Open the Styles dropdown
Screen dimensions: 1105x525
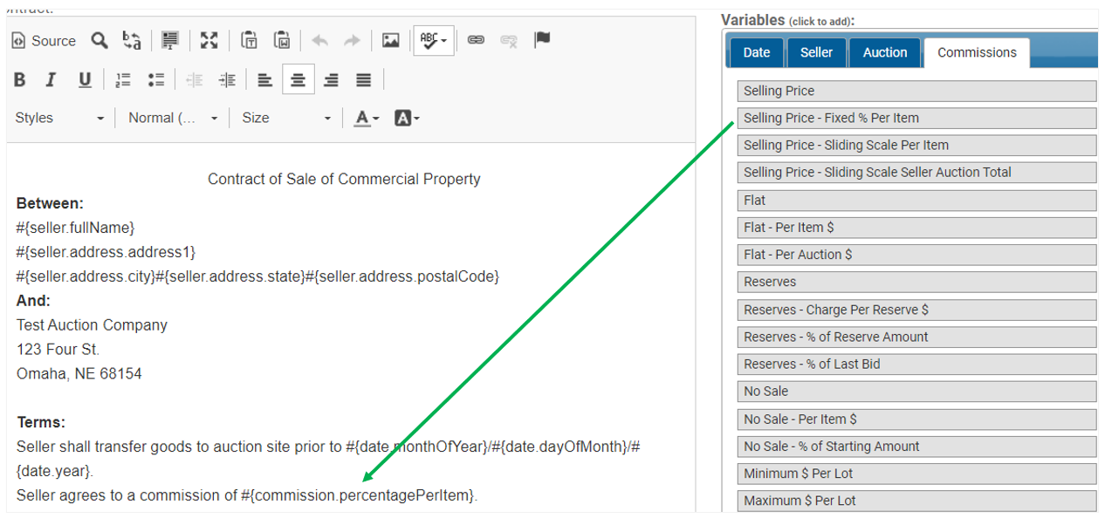59,118
